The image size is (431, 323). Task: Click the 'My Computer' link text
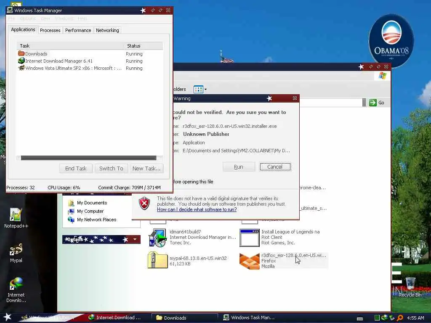pyautogui.click(x=90, y=211)
